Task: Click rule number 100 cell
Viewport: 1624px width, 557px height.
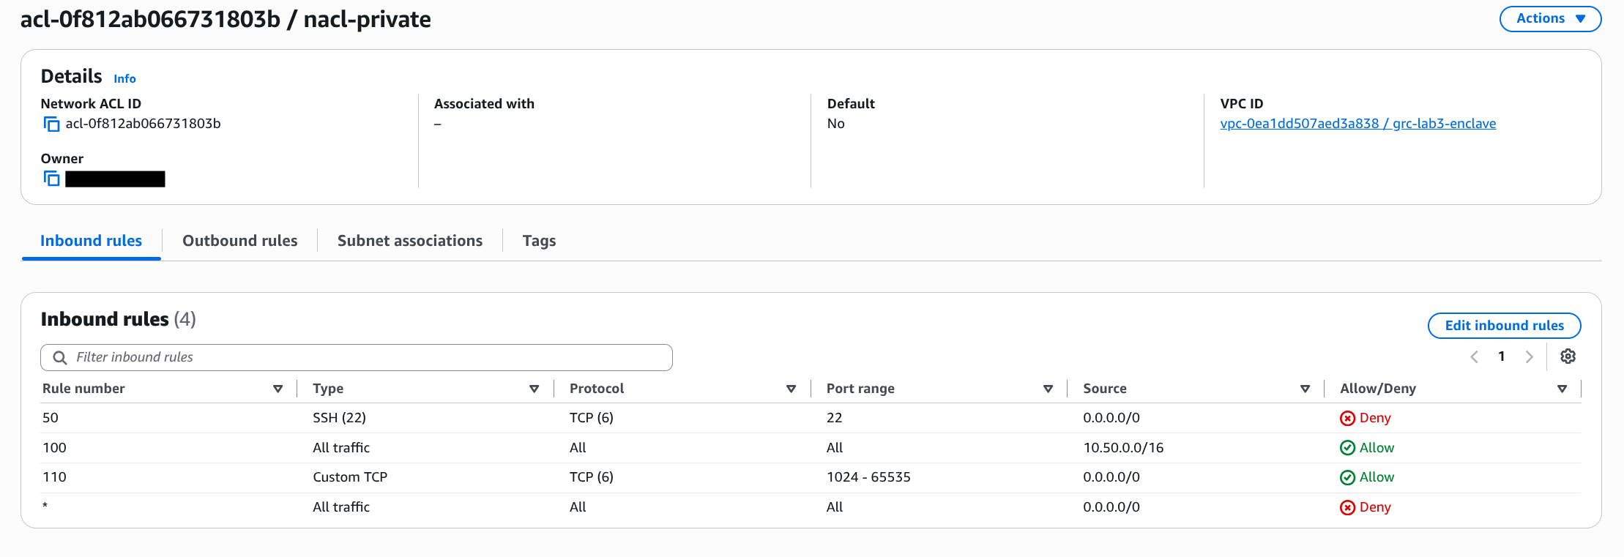Action: [54, 448]
